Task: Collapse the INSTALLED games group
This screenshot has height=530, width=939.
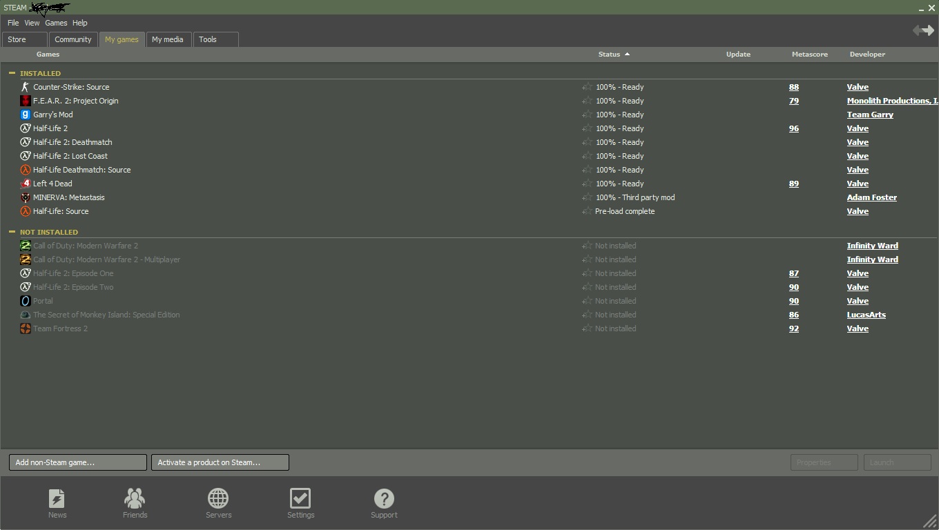Action: (x=12, y=72)
